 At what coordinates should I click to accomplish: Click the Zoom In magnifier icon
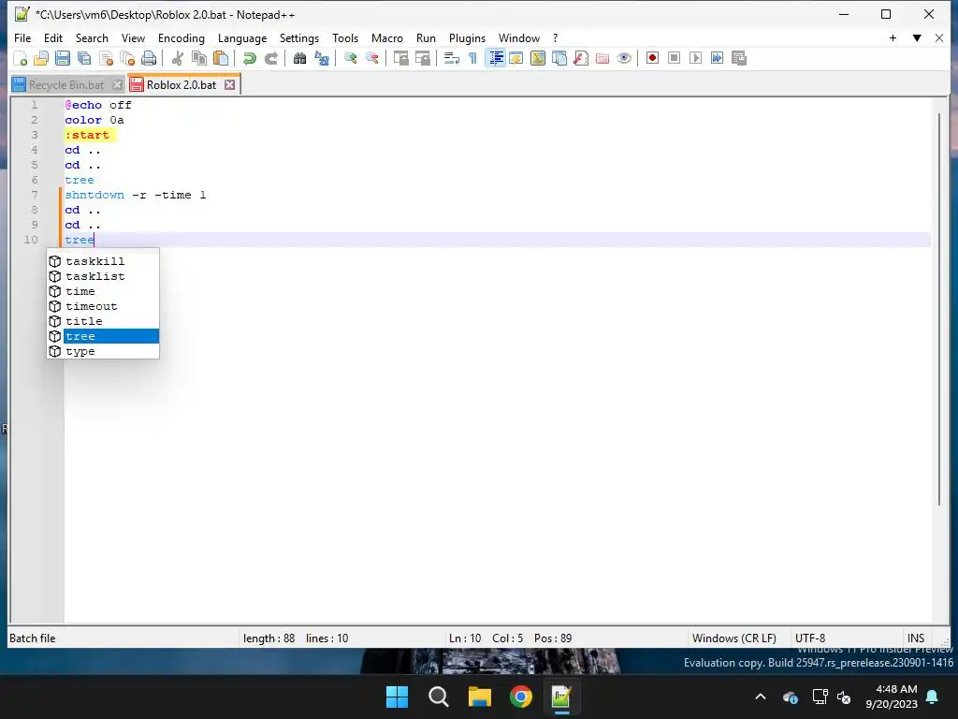(x=350, y=58)
